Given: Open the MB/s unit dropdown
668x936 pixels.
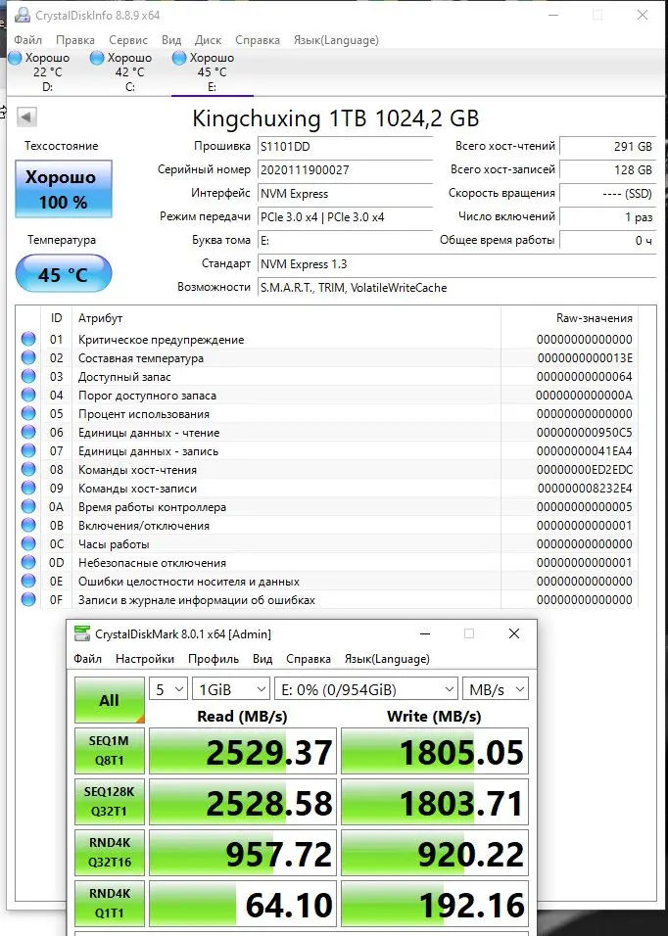Looking at the screenshot, I should click(496, 689).
